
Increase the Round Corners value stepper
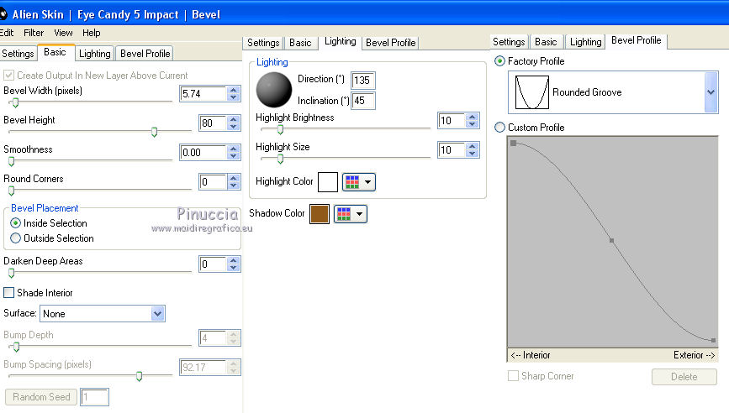[234, 178]
